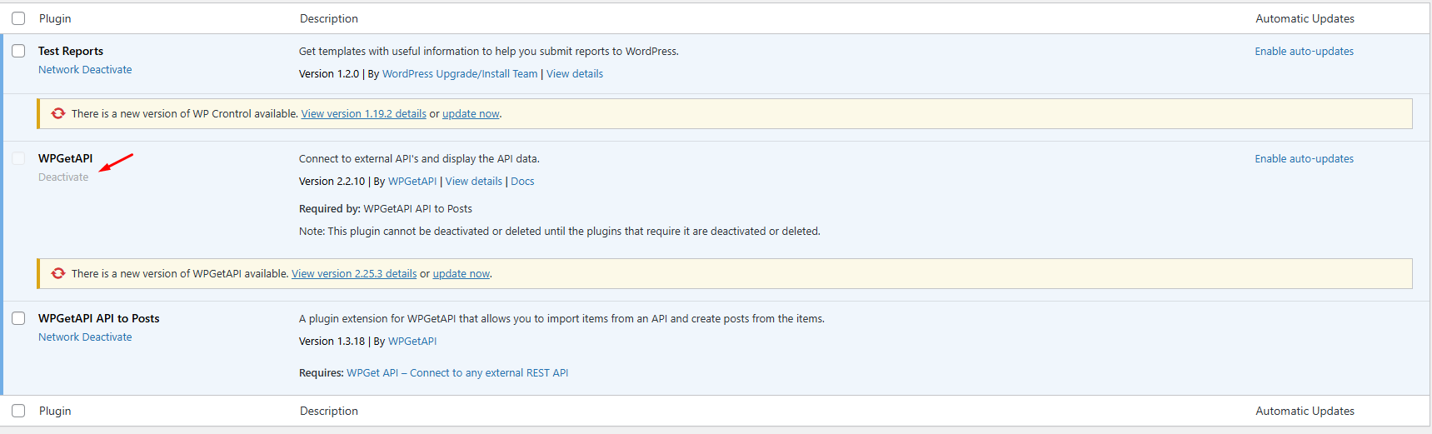The width and height of the screenshot is (1432, 434).
Task: Open WPGetAPI author link for version 1.3.18
Action: [412, 342]
